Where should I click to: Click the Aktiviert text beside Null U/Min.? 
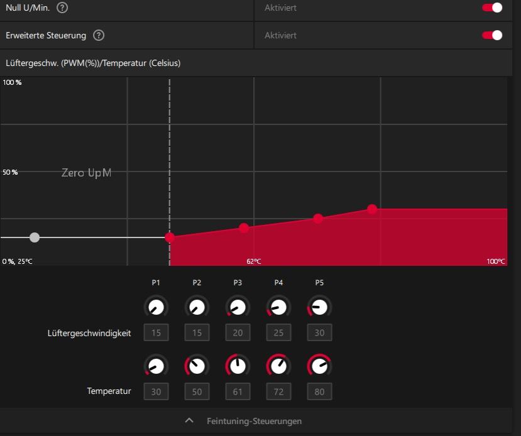click(x=280, y=8)
